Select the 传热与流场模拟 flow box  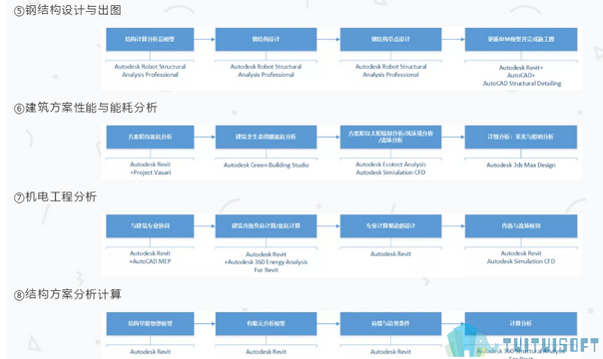click(521, 225)
